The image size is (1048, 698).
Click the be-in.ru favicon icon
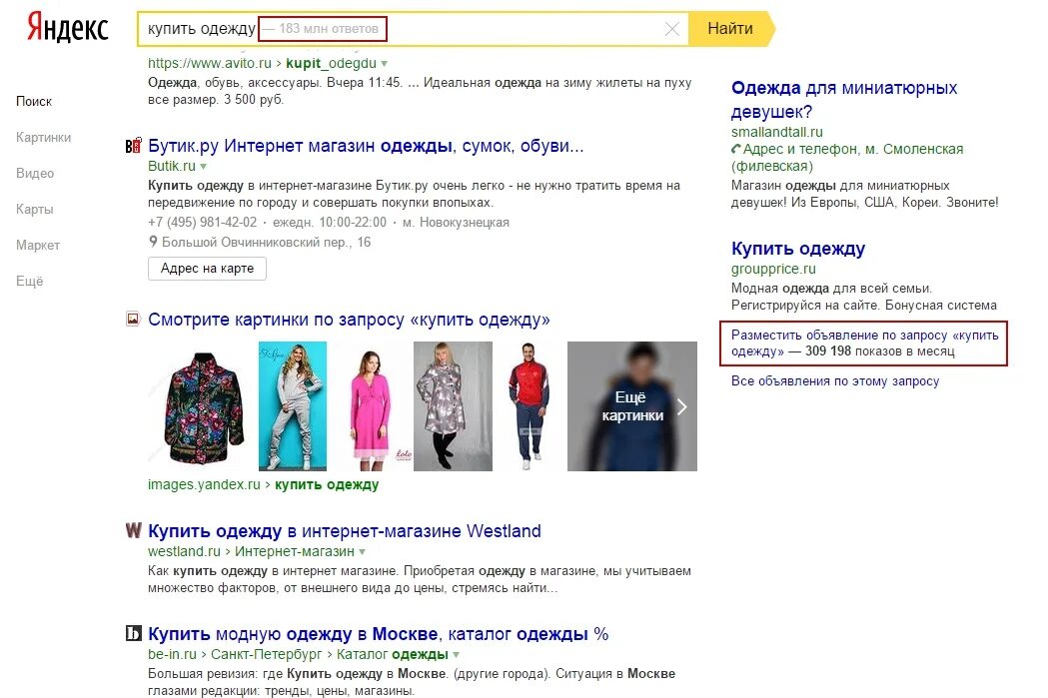(x=134, y=633)
